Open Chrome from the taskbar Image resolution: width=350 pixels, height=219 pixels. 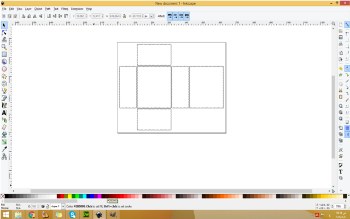point(32,215)
